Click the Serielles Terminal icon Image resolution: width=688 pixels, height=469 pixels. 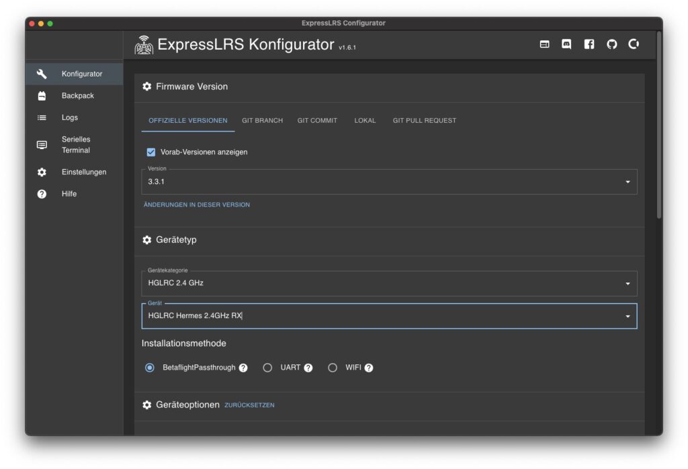(x=42, y=145)
